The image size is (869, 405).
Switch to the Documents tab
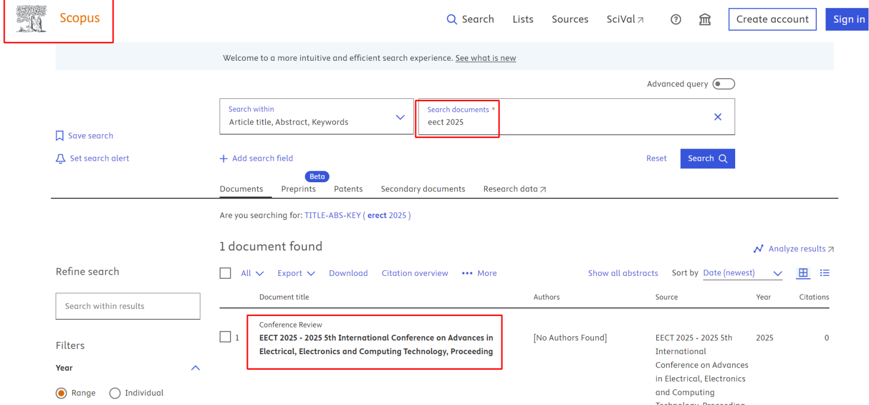click(x=241, y=189)
